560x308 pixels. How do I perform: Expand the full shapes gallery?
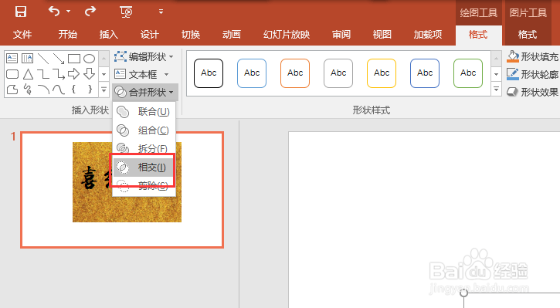104,90
